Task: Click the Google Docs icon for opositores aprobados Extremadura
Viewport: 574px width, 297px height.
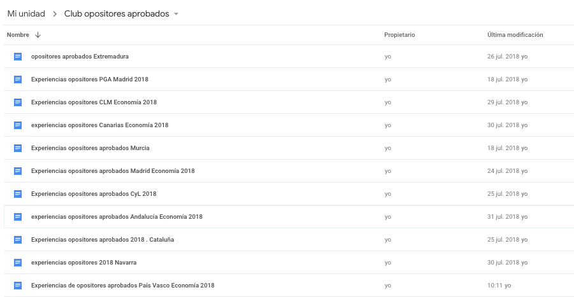Action: [18, 57]
